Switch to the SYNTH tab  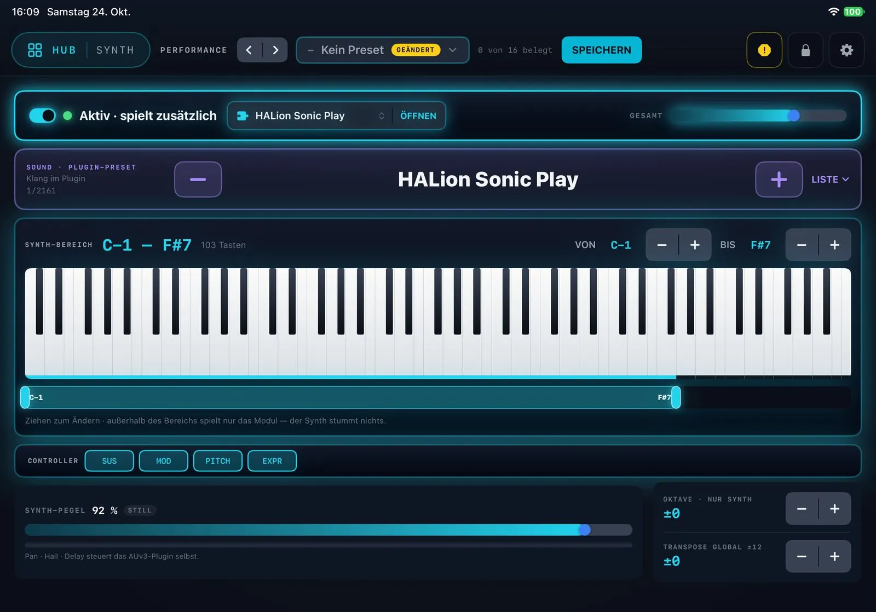coord(115,50)
